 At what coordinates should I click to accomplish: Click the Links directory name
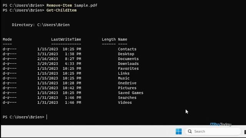tap(124, 73)
